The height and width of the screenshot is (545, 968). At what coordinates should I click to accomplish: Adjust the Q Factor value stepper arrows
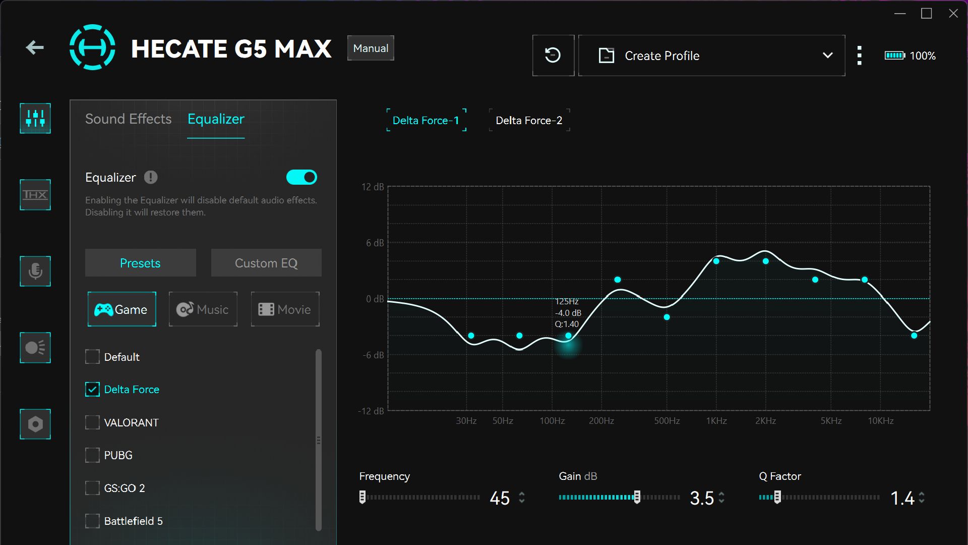point(922,498)
